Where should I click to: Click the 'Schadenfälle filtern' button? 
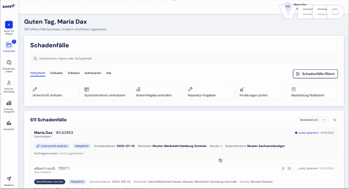[315, 74]
